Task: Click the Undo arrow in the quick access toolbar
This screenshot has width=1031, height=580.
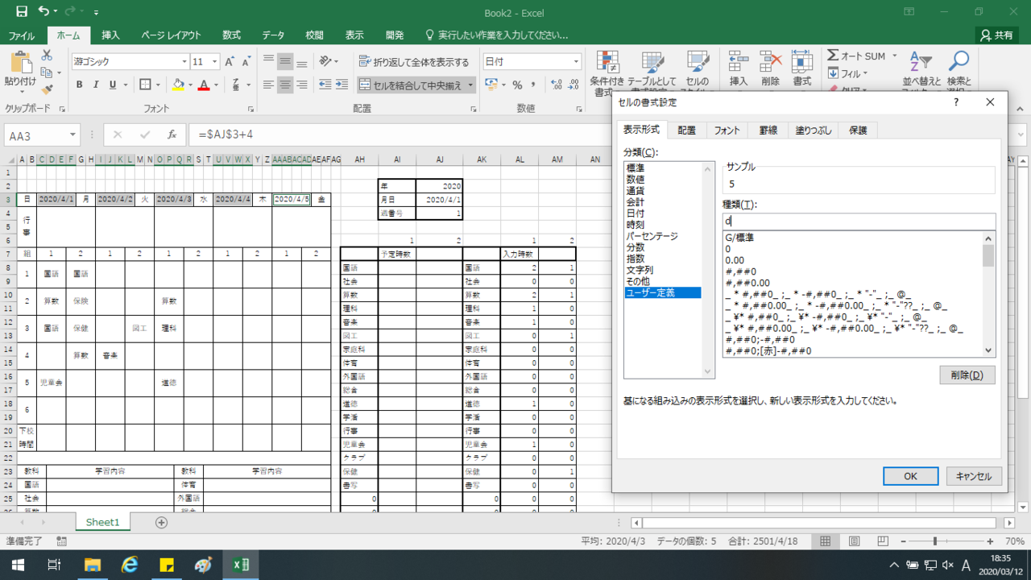Action: point(43,12)
